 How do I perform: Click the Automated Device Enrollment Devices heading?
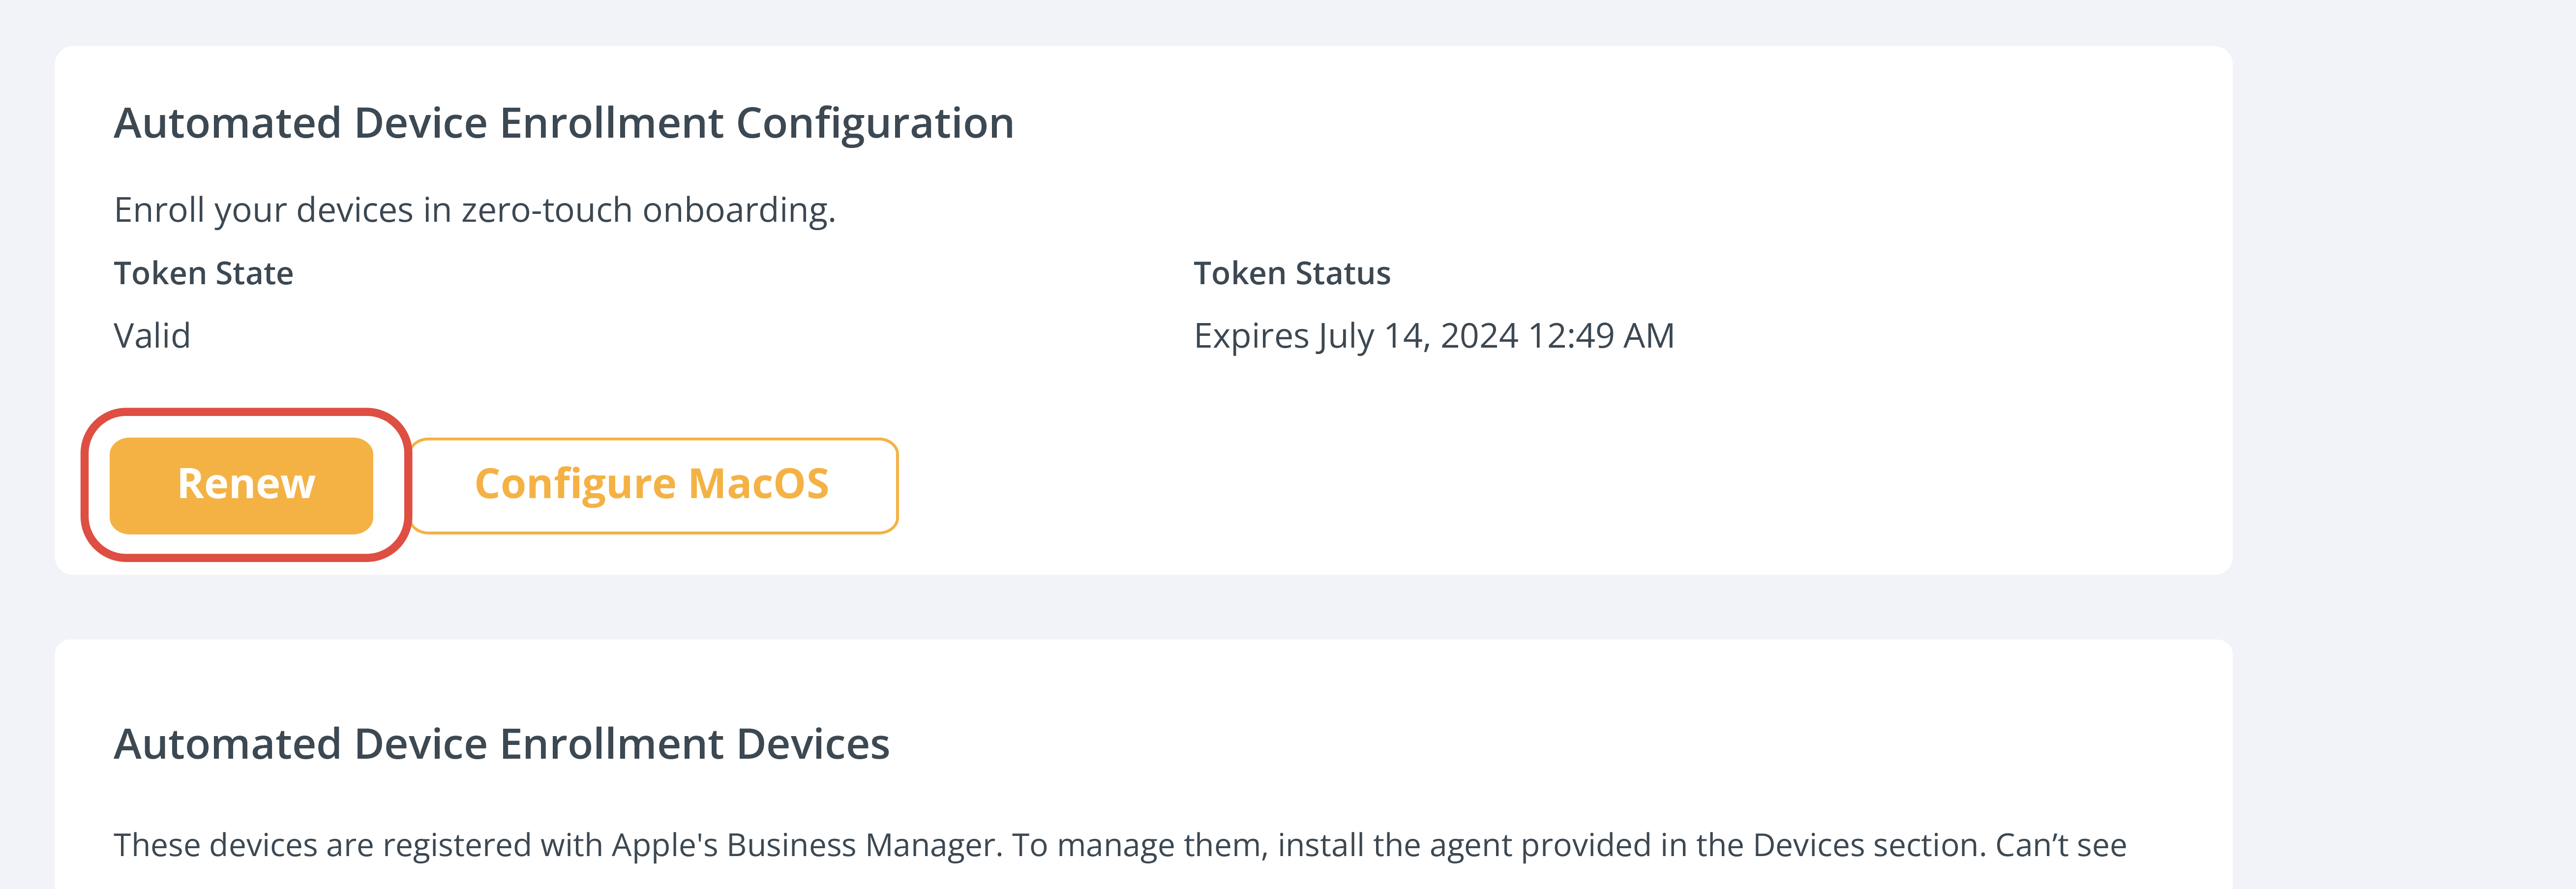501,745
